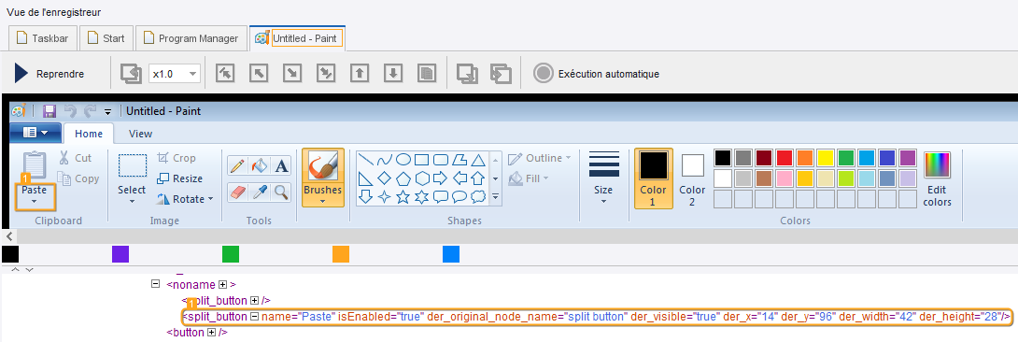Pick the yellow color swatch
The image size is (1018, 342).
coord(826,158)
